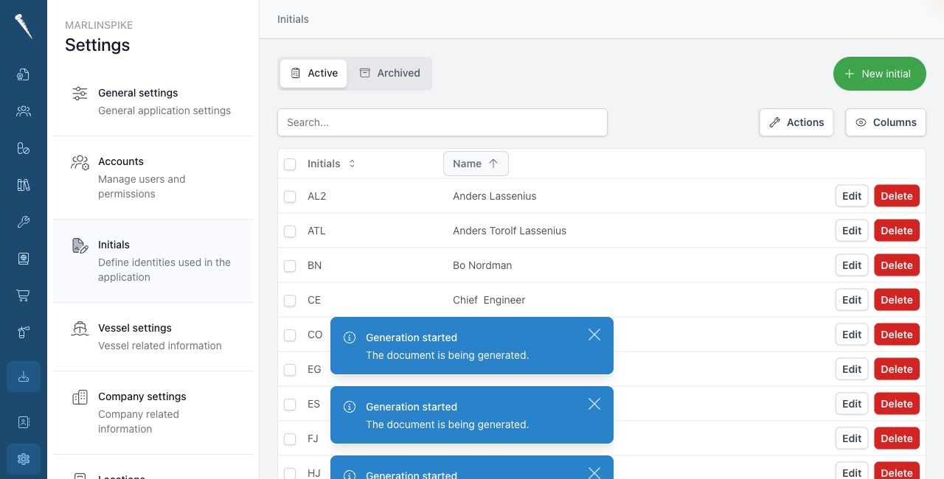This screenshot has height=479, width=944.
Task: Open the fire extinguisher icon in sidebar
Action: (24, 332)
